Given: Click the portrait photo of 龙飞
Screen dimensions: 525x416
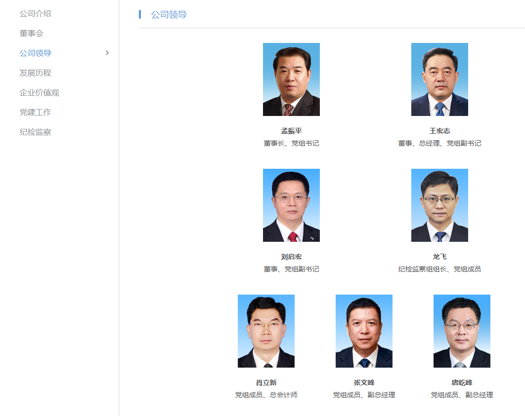Looking at the screenshot, I should (x=439, y=205).
